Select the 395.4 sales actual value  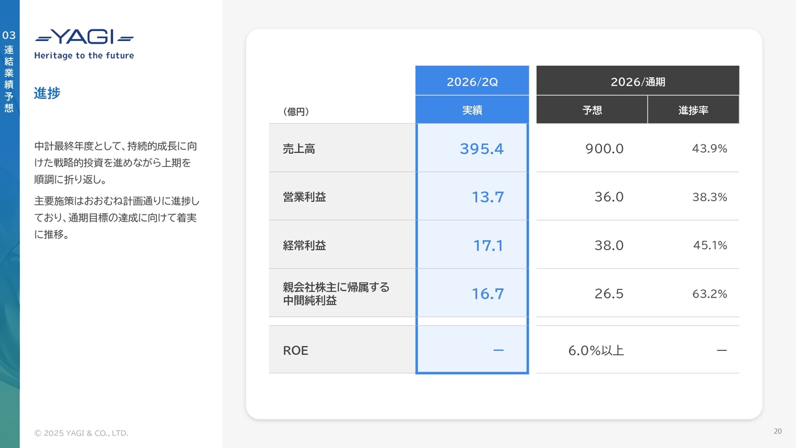click(x=481, y=149)
